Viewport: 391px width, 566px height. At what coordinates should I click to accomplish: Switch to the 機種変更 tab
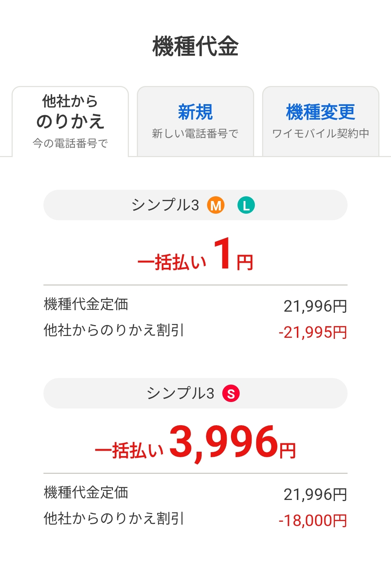tap(320, 122)
